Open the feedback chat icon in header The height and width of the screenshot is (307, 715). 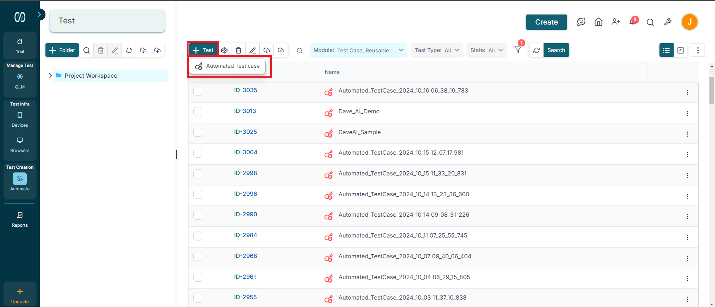[x=581, y=22]
